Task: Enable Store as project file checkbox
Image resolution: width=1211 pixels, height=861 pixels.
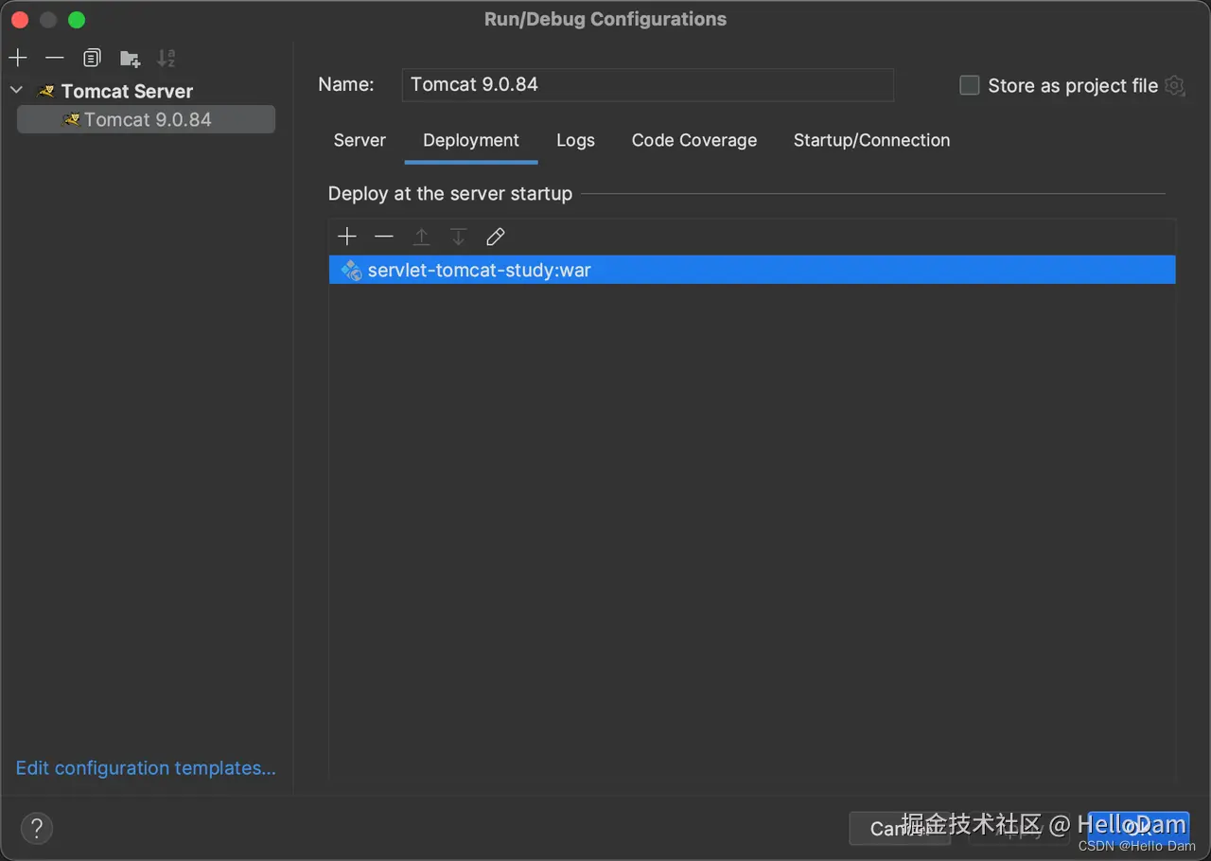Action: (x=970, y=86)
